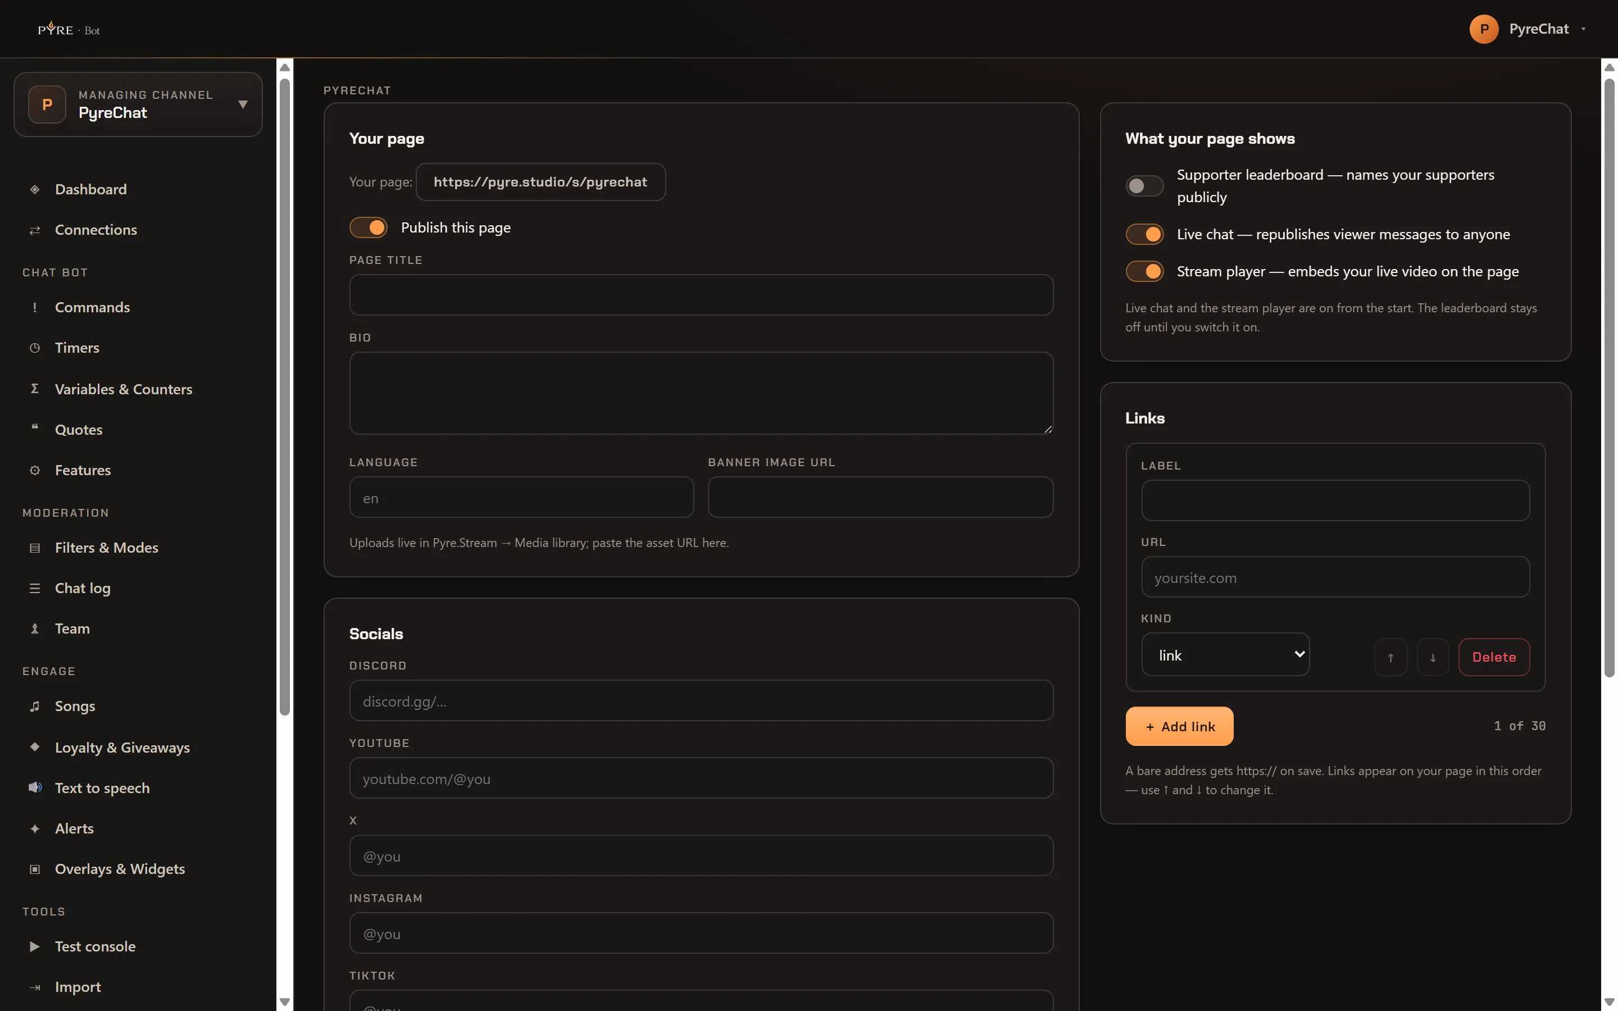Image resolution: width=1618 pixels, height=1011 pixels.
Task: Click the Banner Image URL field
Action: pos(880,497)
